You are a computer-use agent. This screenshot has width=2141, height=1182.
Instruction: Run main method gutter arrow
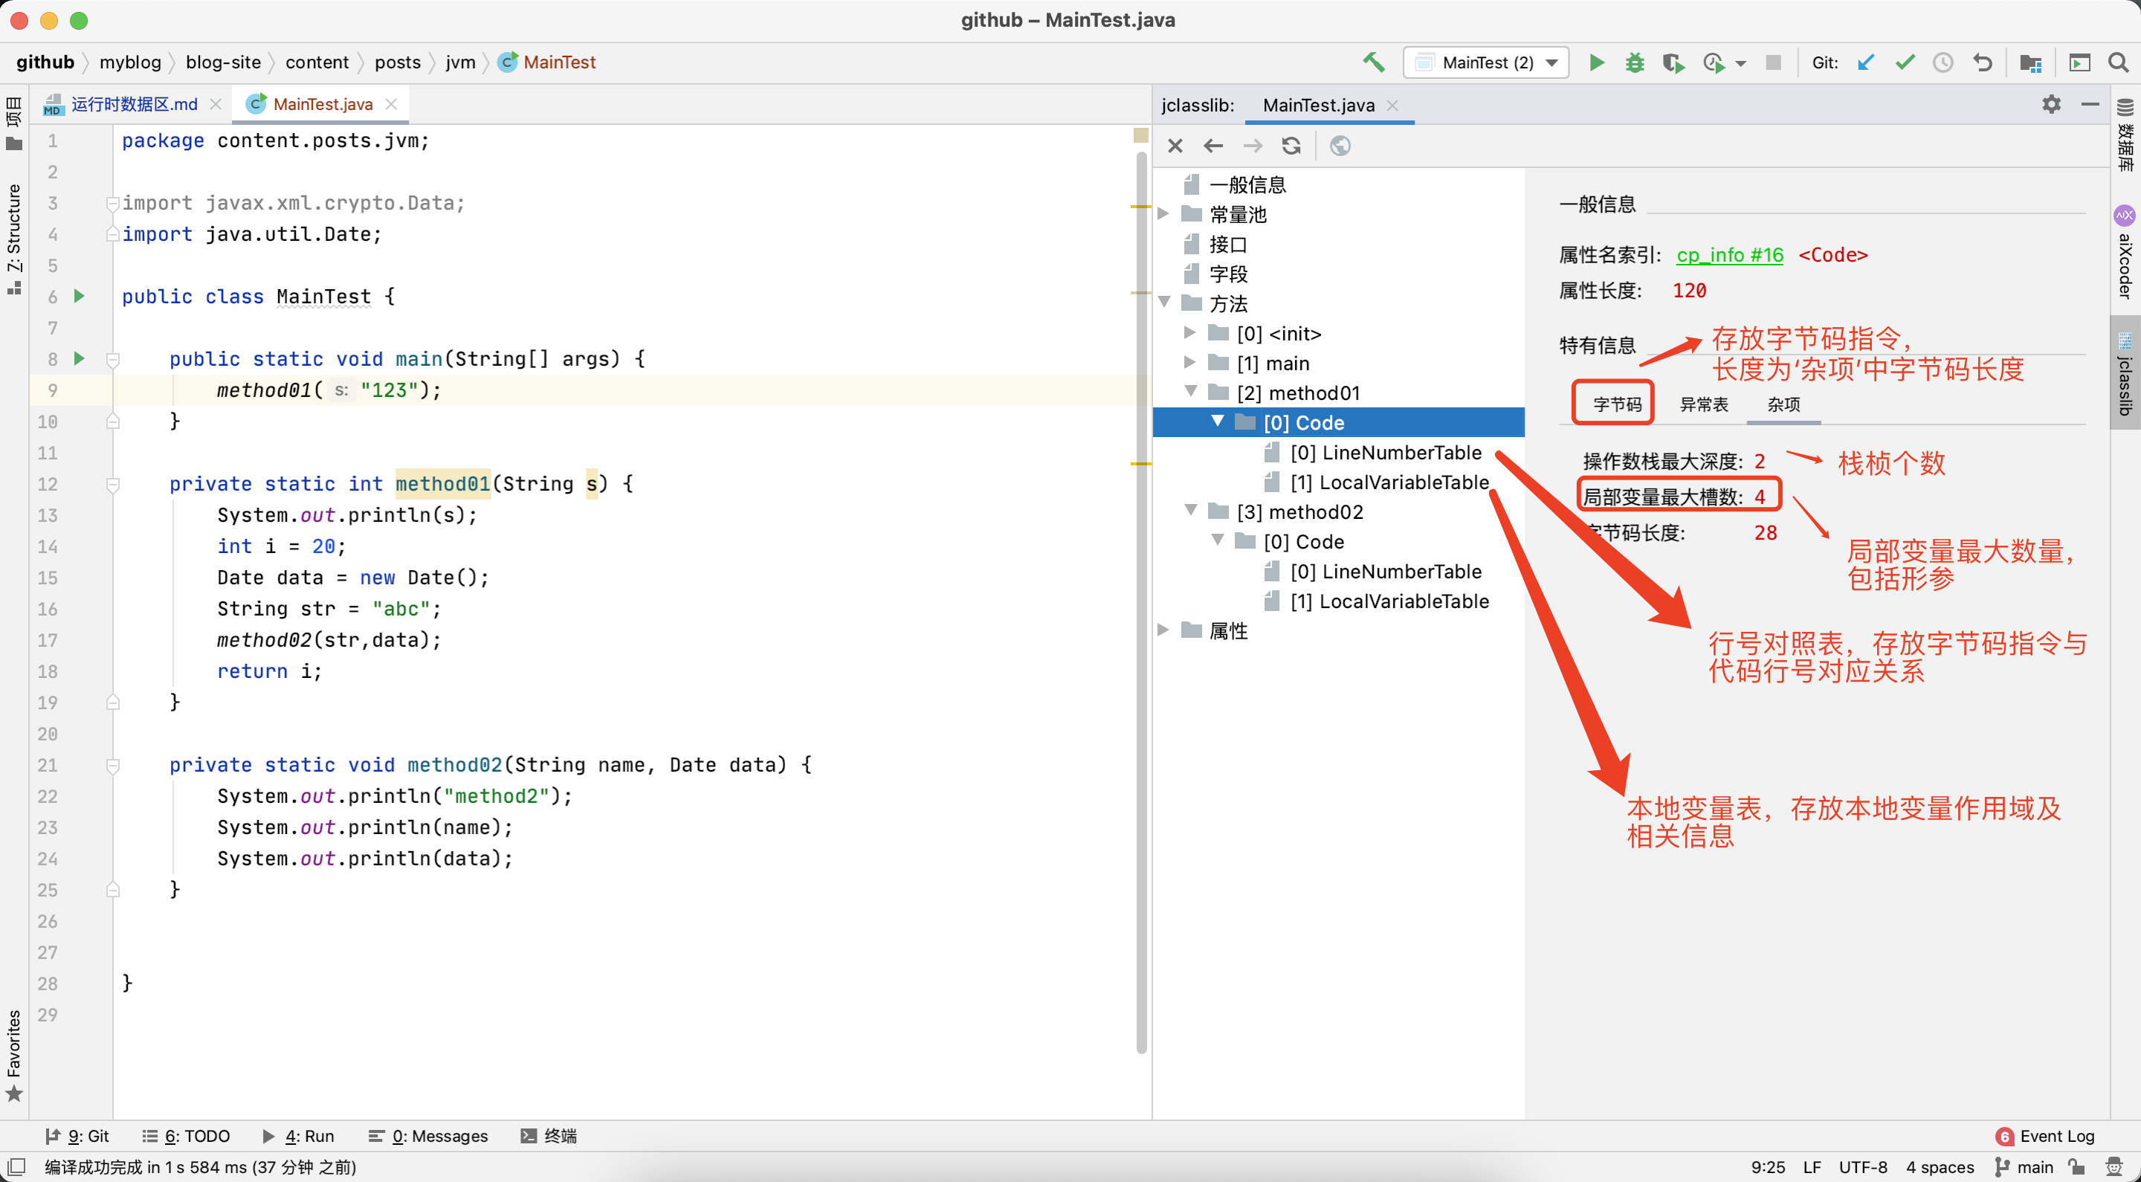tap(79, 358)
